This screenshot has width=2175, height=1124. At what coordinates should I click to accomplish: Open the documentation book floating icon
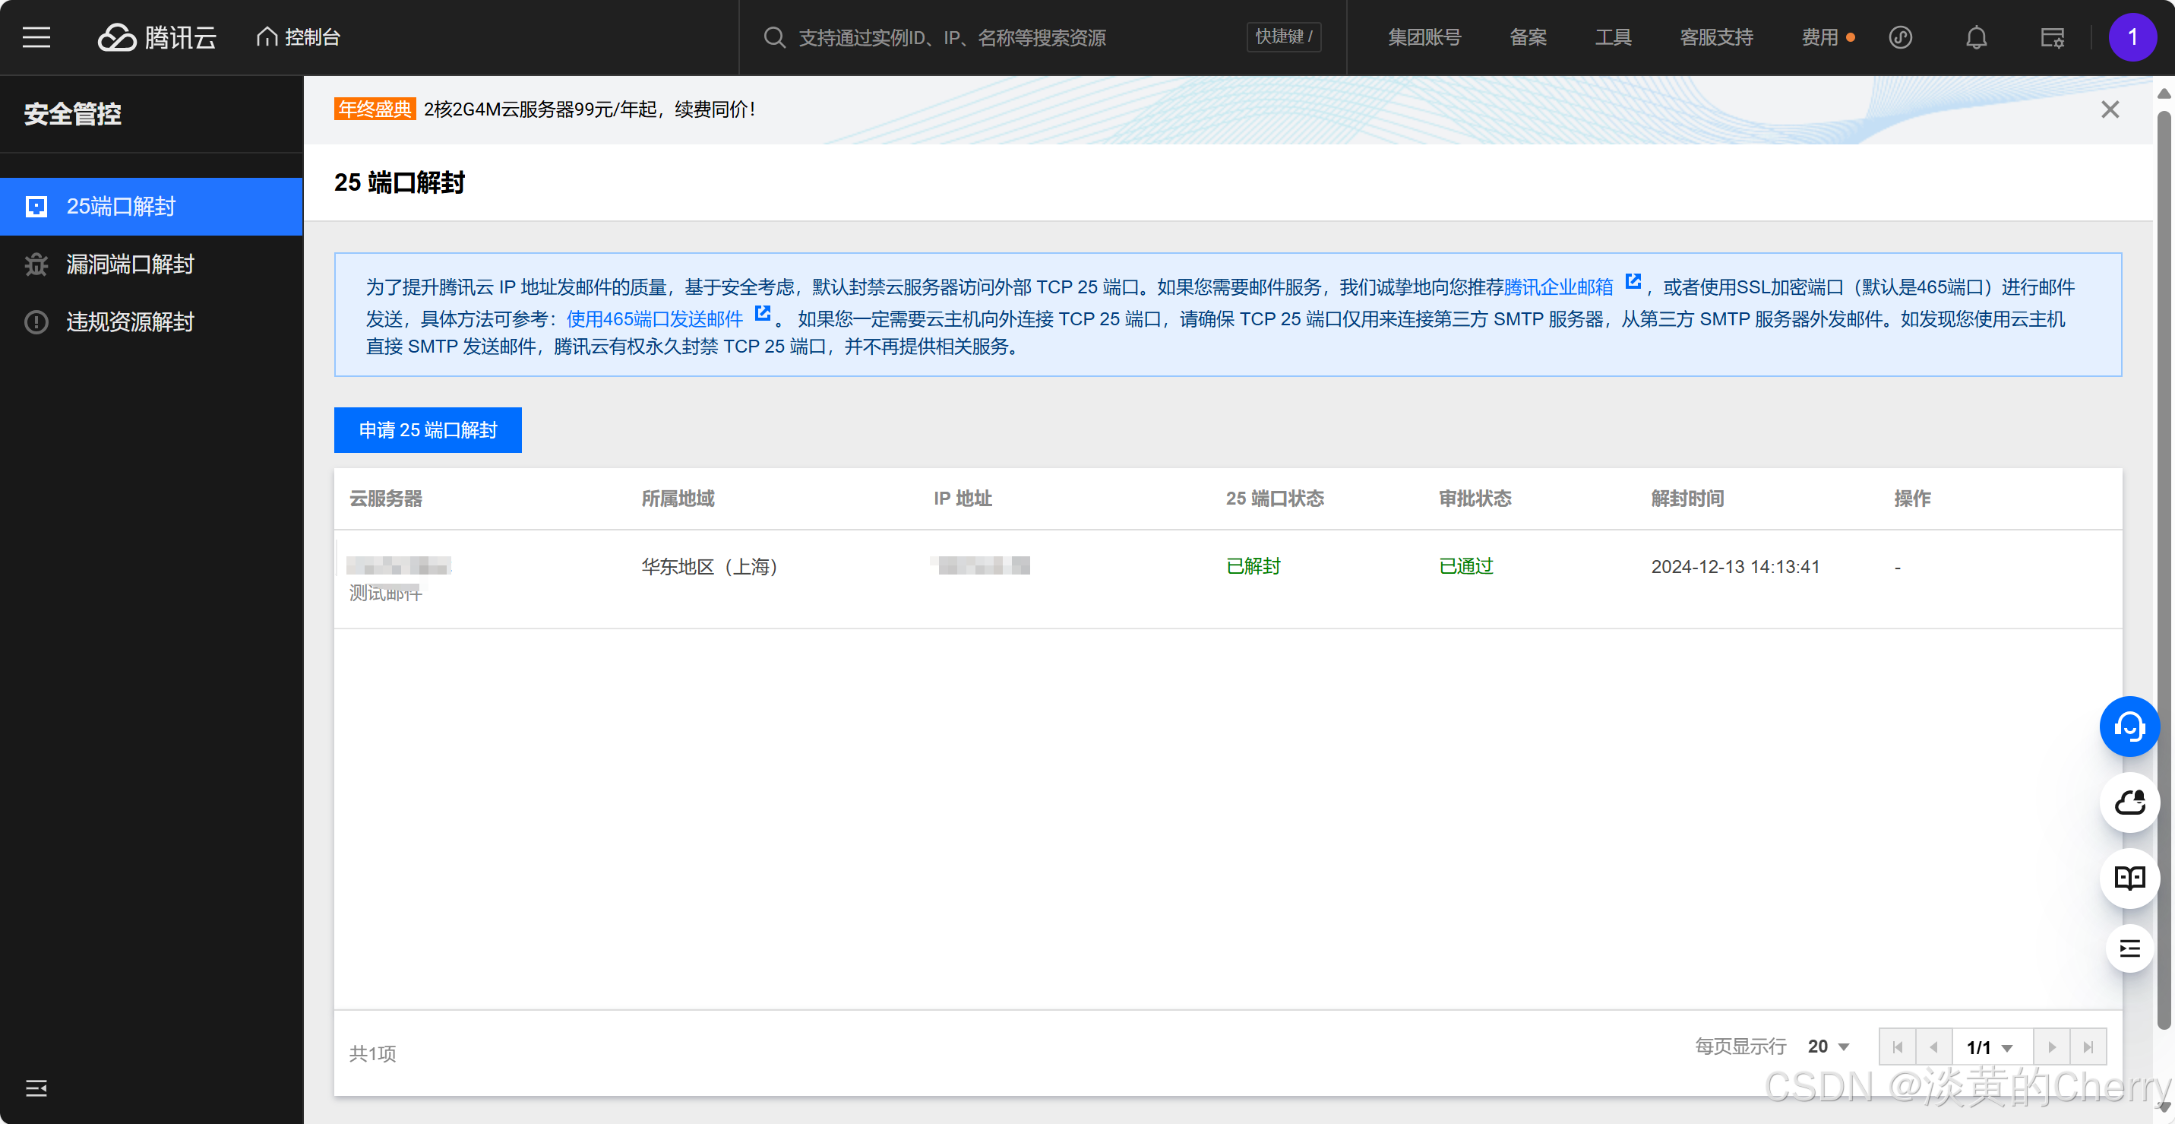pyautogui.click(x=2129, y=879)
